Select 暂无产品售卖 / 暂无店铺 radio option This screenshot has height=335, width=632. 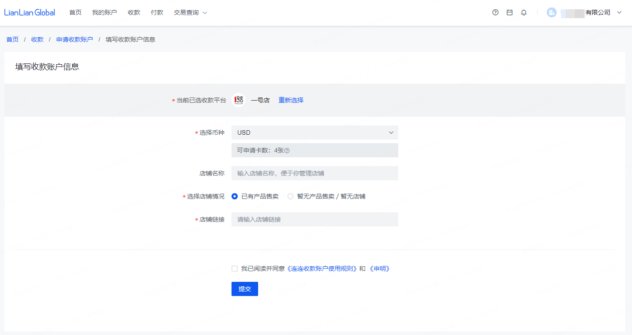(290, 196)
